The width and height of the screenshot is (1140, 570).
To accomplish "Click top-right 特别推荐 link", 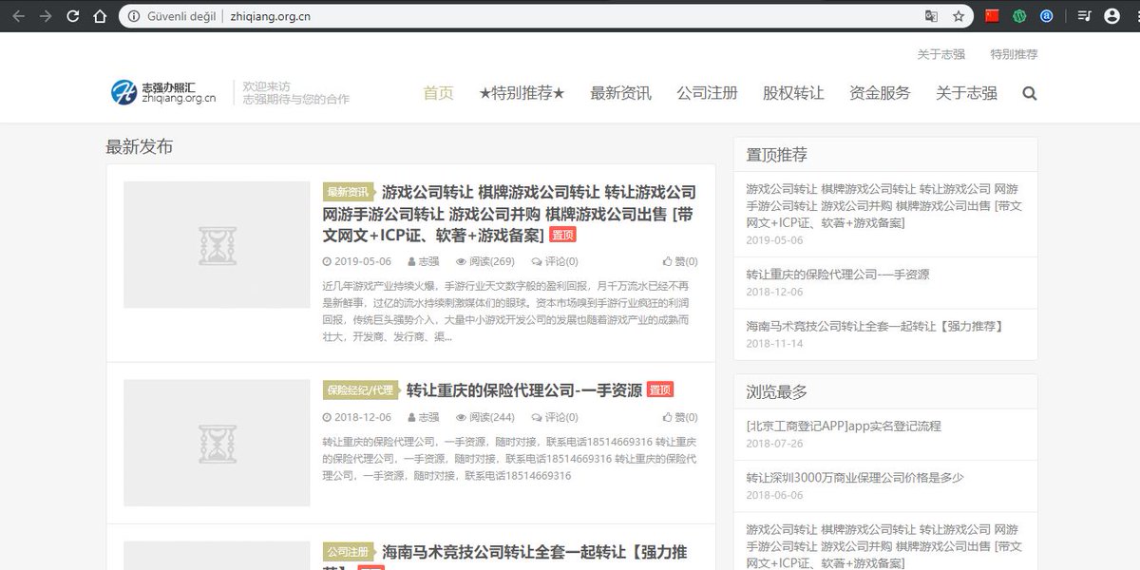I will [1014, 54].
